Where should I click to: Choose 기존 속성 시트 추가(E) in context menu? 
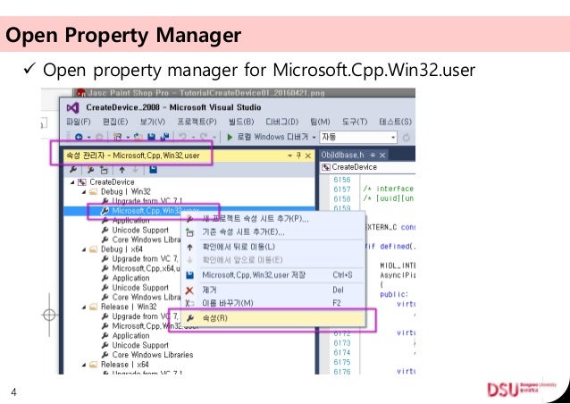pos(273,232)
